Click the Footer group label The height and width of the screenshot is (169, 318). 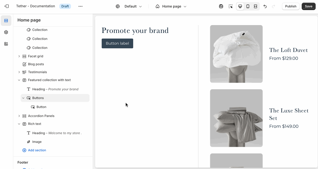pyautogui.click(x=23, y=162)
